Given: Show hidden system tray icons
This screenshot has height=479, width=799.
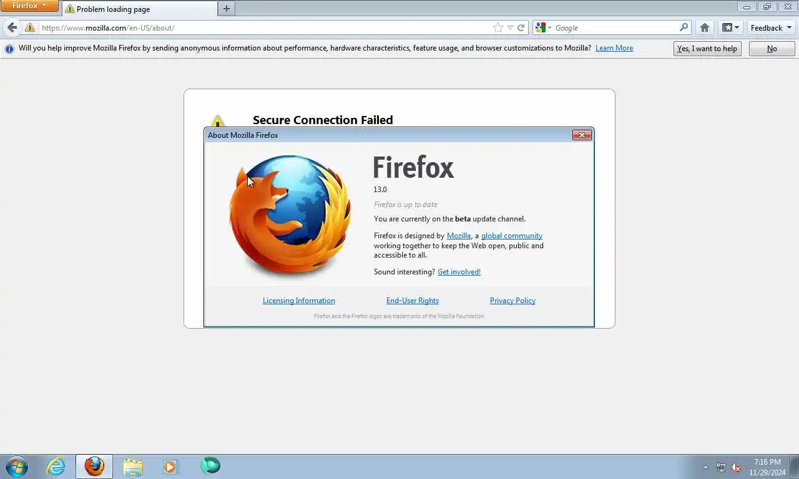Looking at the screenshot, I should pos(705,467).
